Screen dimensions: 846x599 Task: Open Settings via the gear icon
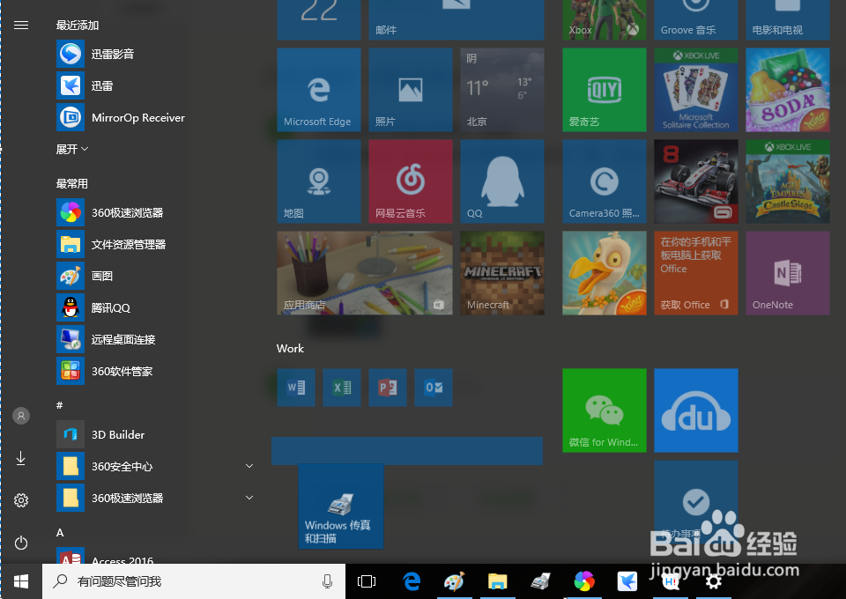[x=21, y=499]
